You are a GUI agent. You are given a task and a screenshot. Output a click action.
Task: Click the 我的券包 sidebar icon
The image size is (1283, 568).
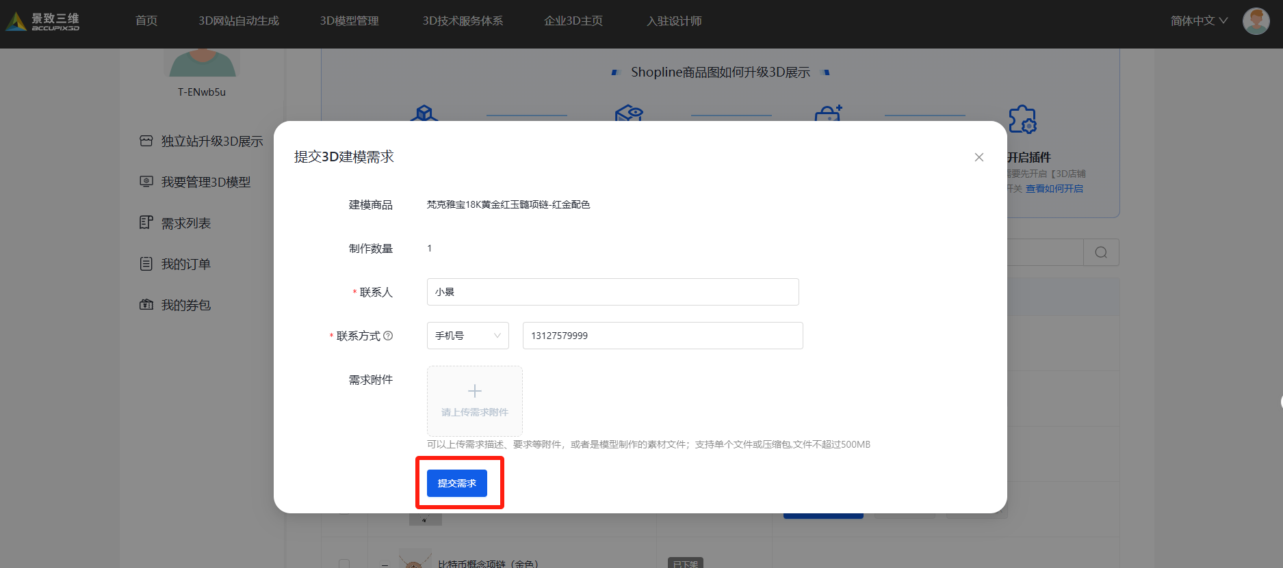146,305
